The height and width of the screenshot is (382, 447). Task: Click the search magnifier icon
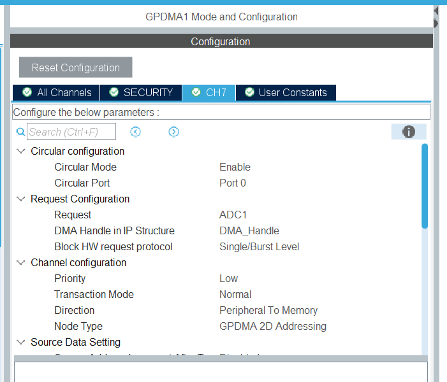[x=21, y=132]
